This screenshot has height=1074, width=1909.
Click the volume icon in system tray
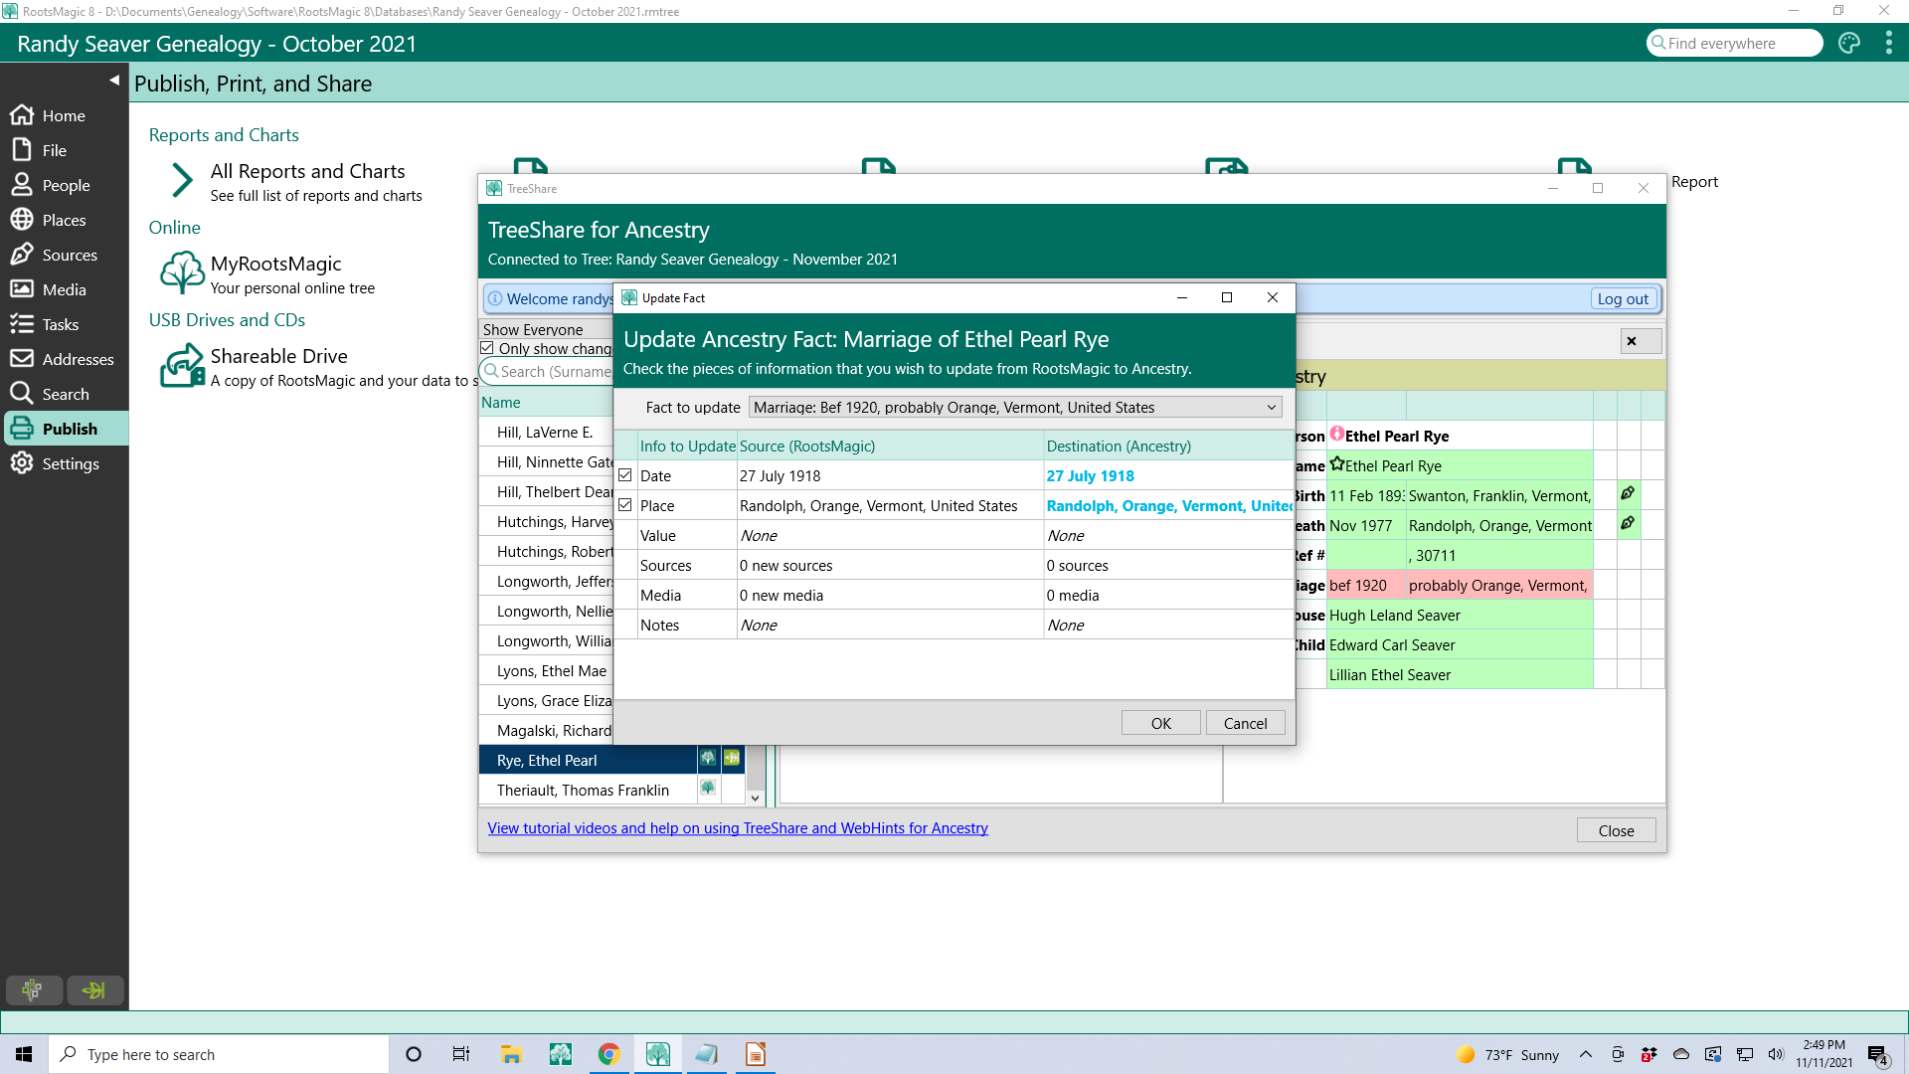coord(1776,1054)
